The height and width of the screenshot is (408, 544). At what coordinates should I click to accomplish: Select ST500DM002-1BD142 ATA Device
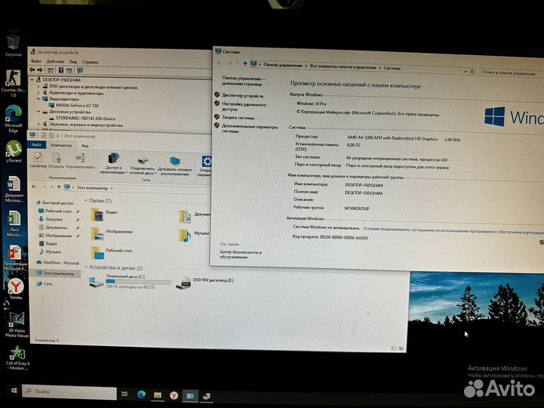(85, 118)
